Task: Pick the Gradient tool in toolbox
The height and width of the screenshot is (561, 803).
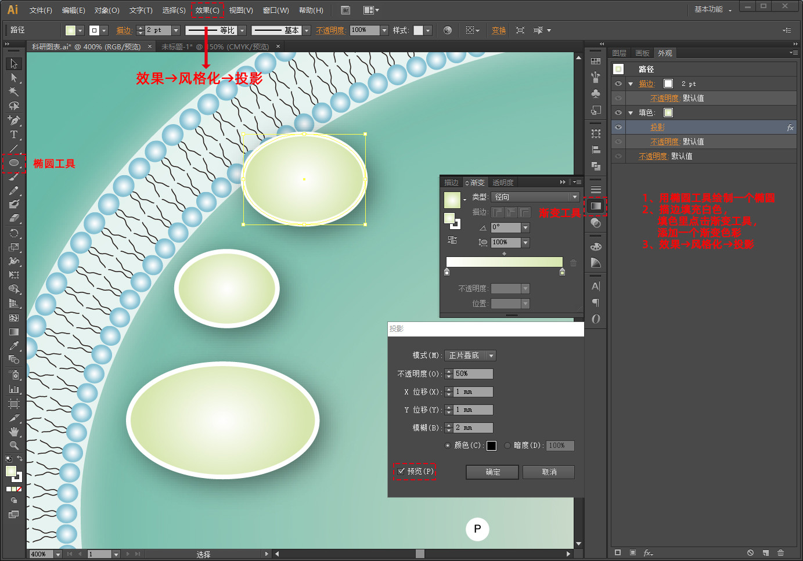Action: tap(14, 332)
